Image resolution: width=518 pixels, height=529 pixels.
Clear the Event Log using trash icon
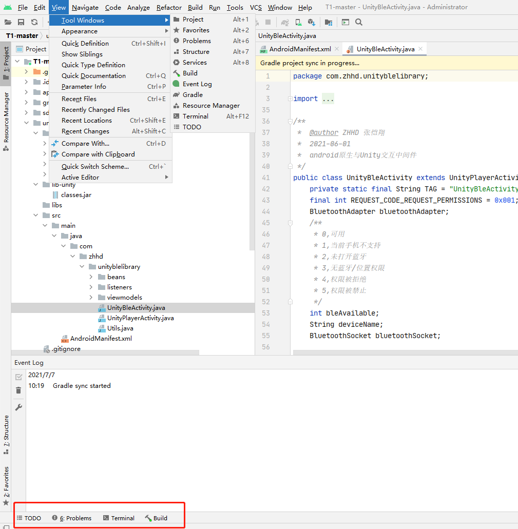pyautogui.click(x=18, y=390)
